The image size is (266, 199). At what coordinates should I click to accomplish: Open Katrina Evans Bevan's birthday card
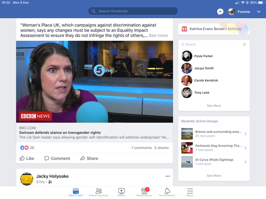pos(214,29)
